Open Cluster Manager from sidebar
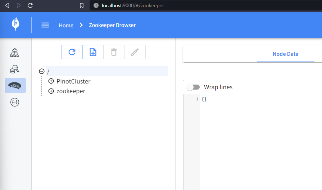 pos(15,53)
